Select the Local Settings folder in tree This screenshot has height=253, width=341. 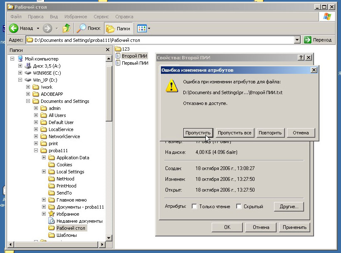pos(70,172)
